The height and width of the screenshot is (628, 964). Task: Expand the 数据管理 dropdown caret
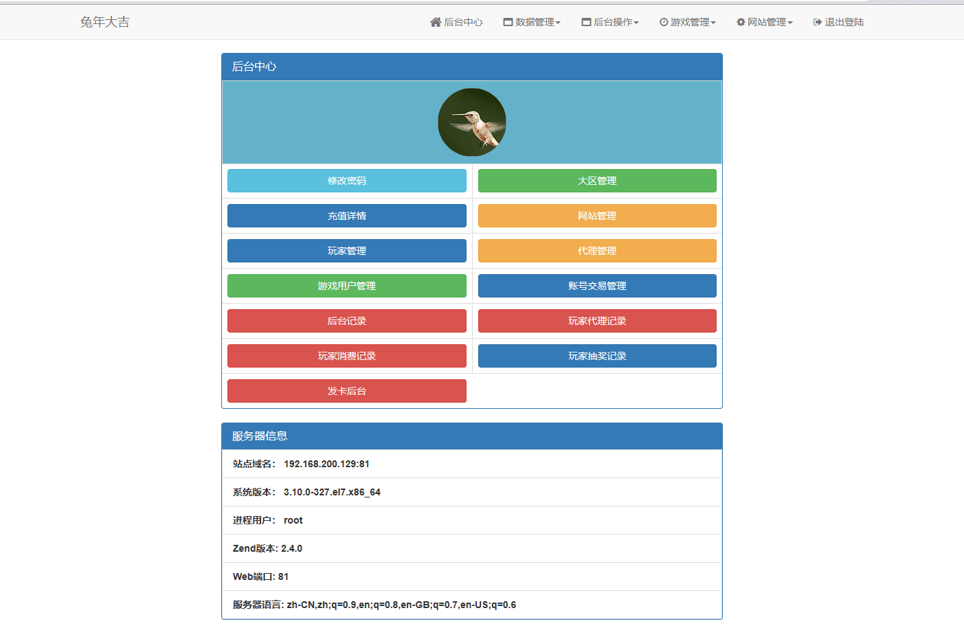(558, 23)
